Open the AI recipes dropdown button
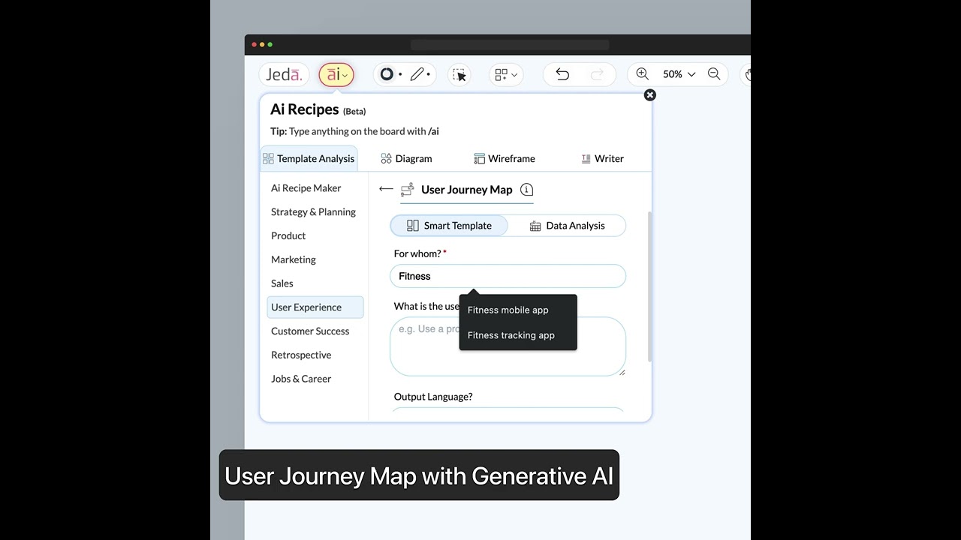 click(x=336, y=74)
